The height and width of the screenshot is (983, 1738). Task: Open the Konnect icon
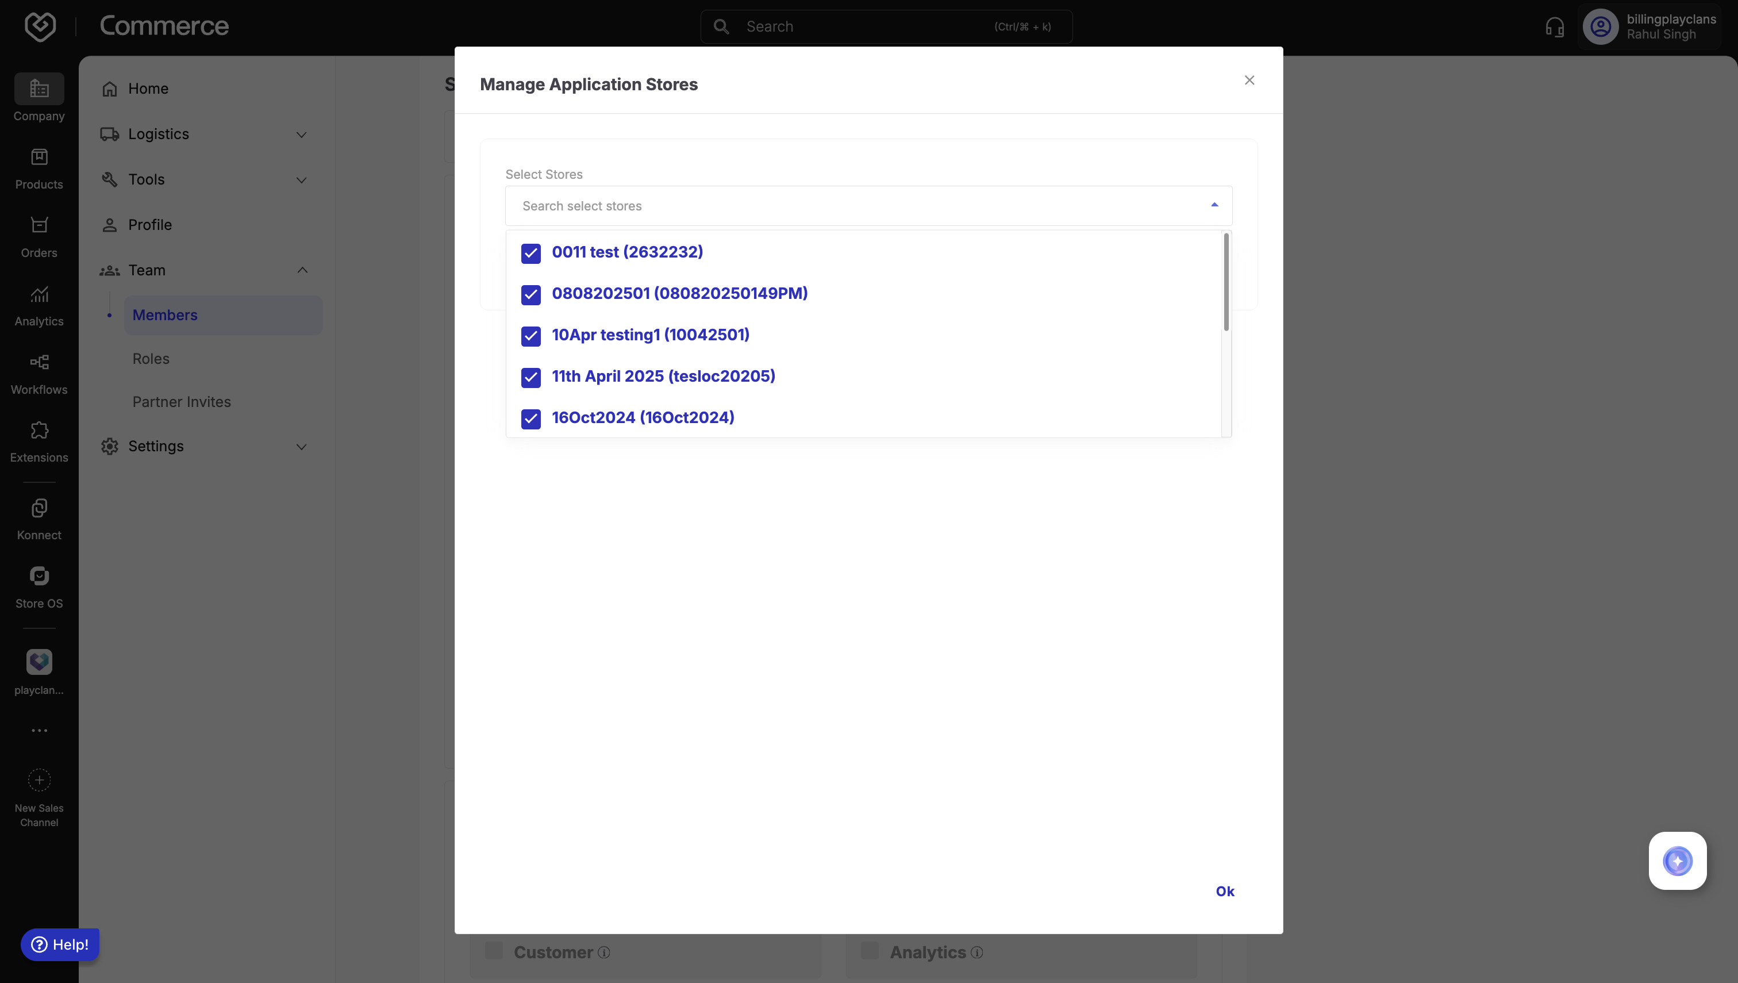tap(39, 508)
